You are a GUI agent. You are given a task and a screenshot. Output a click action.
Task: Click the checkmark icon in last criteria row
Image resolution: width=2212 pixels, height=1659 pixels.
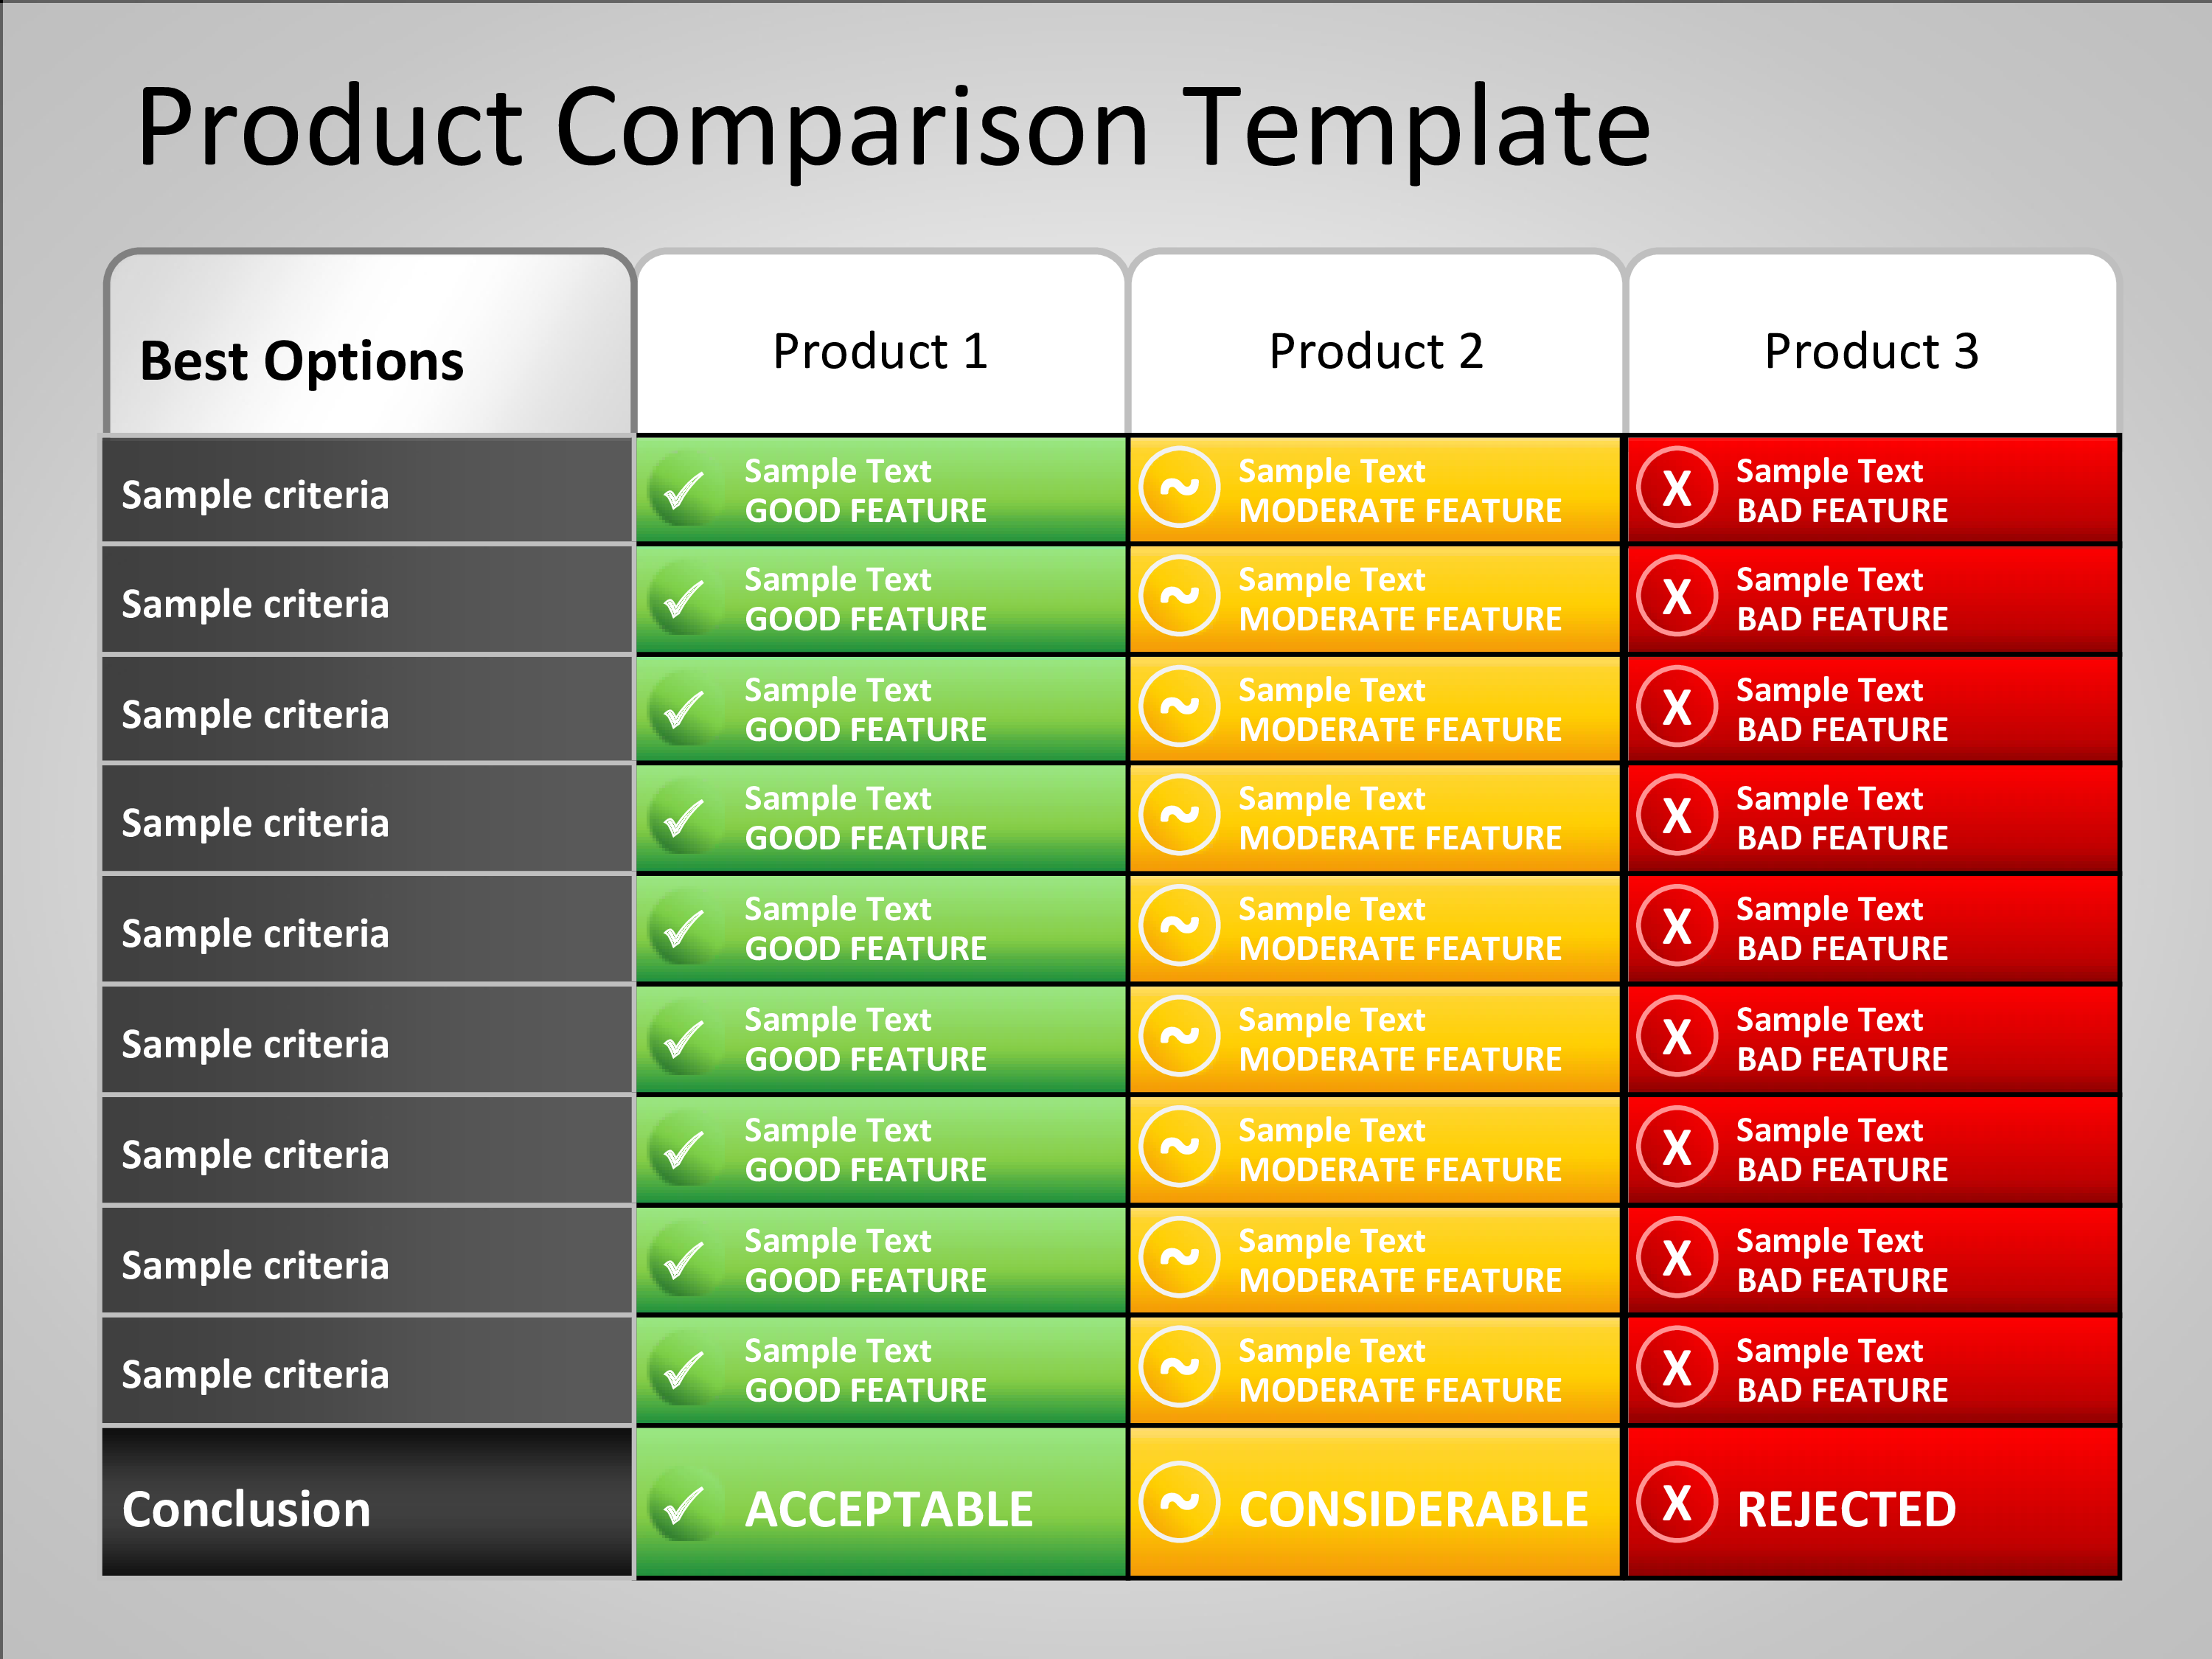(683, 1369)
